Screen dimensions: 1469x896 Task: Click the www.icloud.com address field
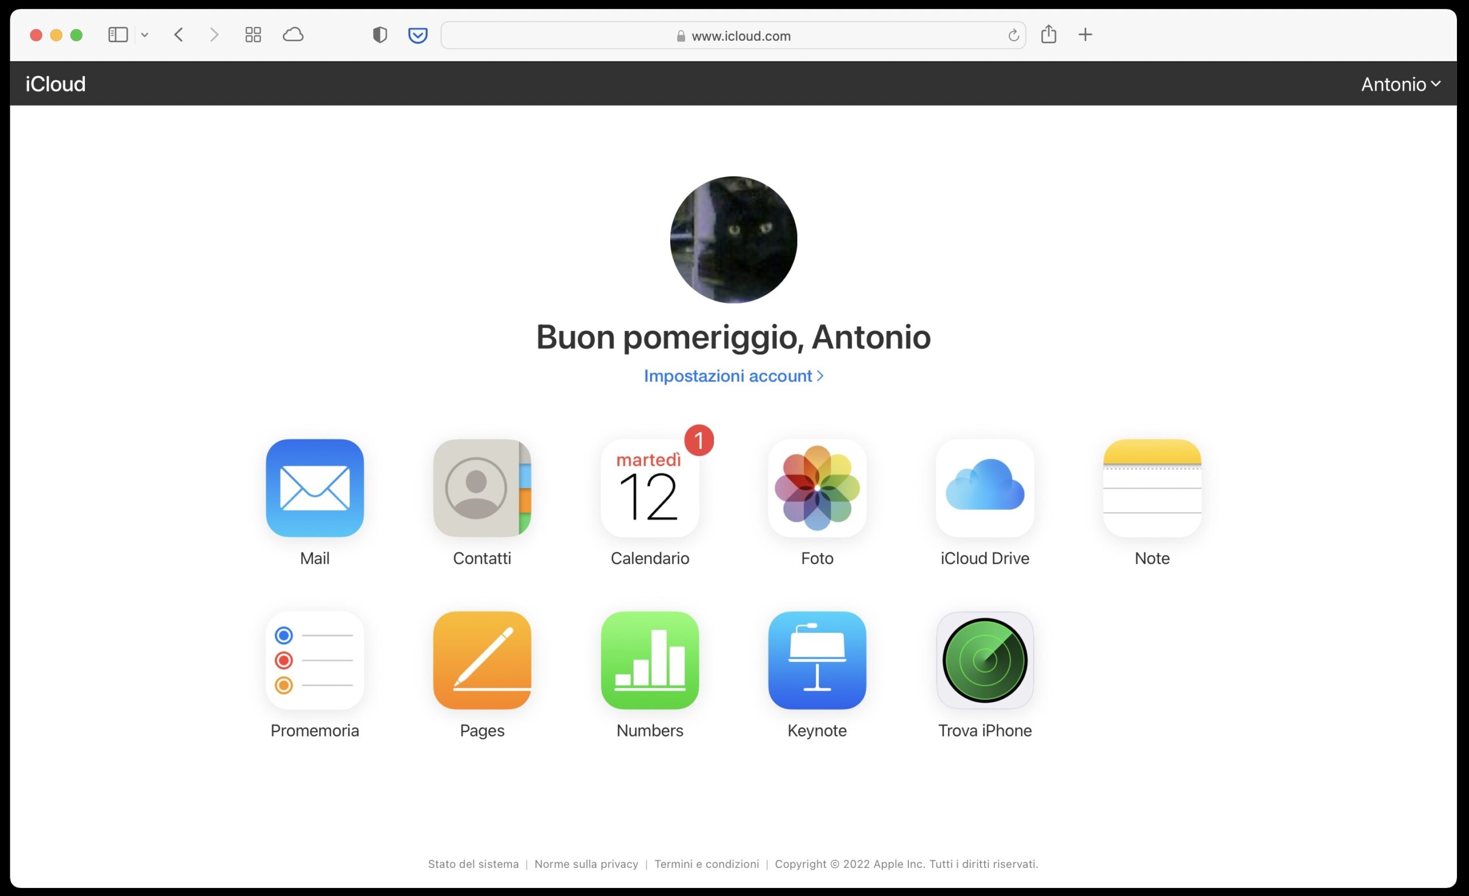pos(733,36)
